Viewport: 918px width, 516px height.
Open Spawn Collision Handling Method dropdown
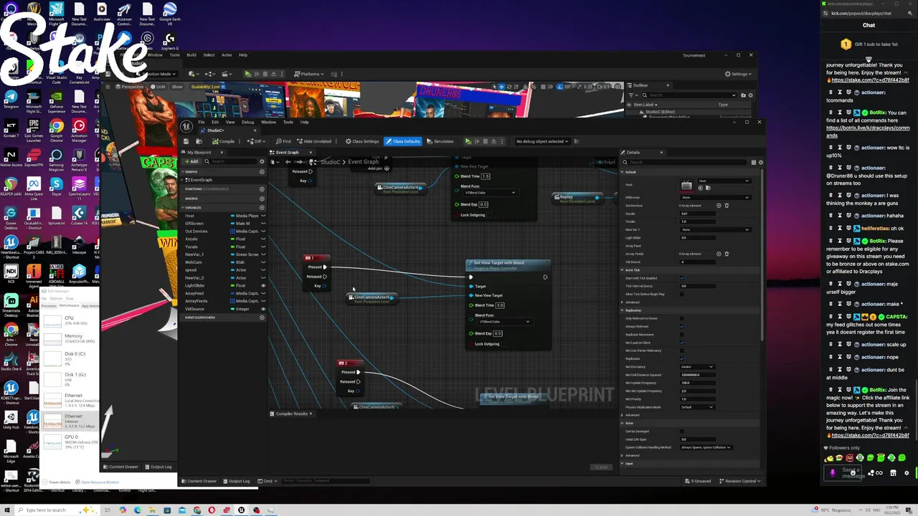(706, 447)
